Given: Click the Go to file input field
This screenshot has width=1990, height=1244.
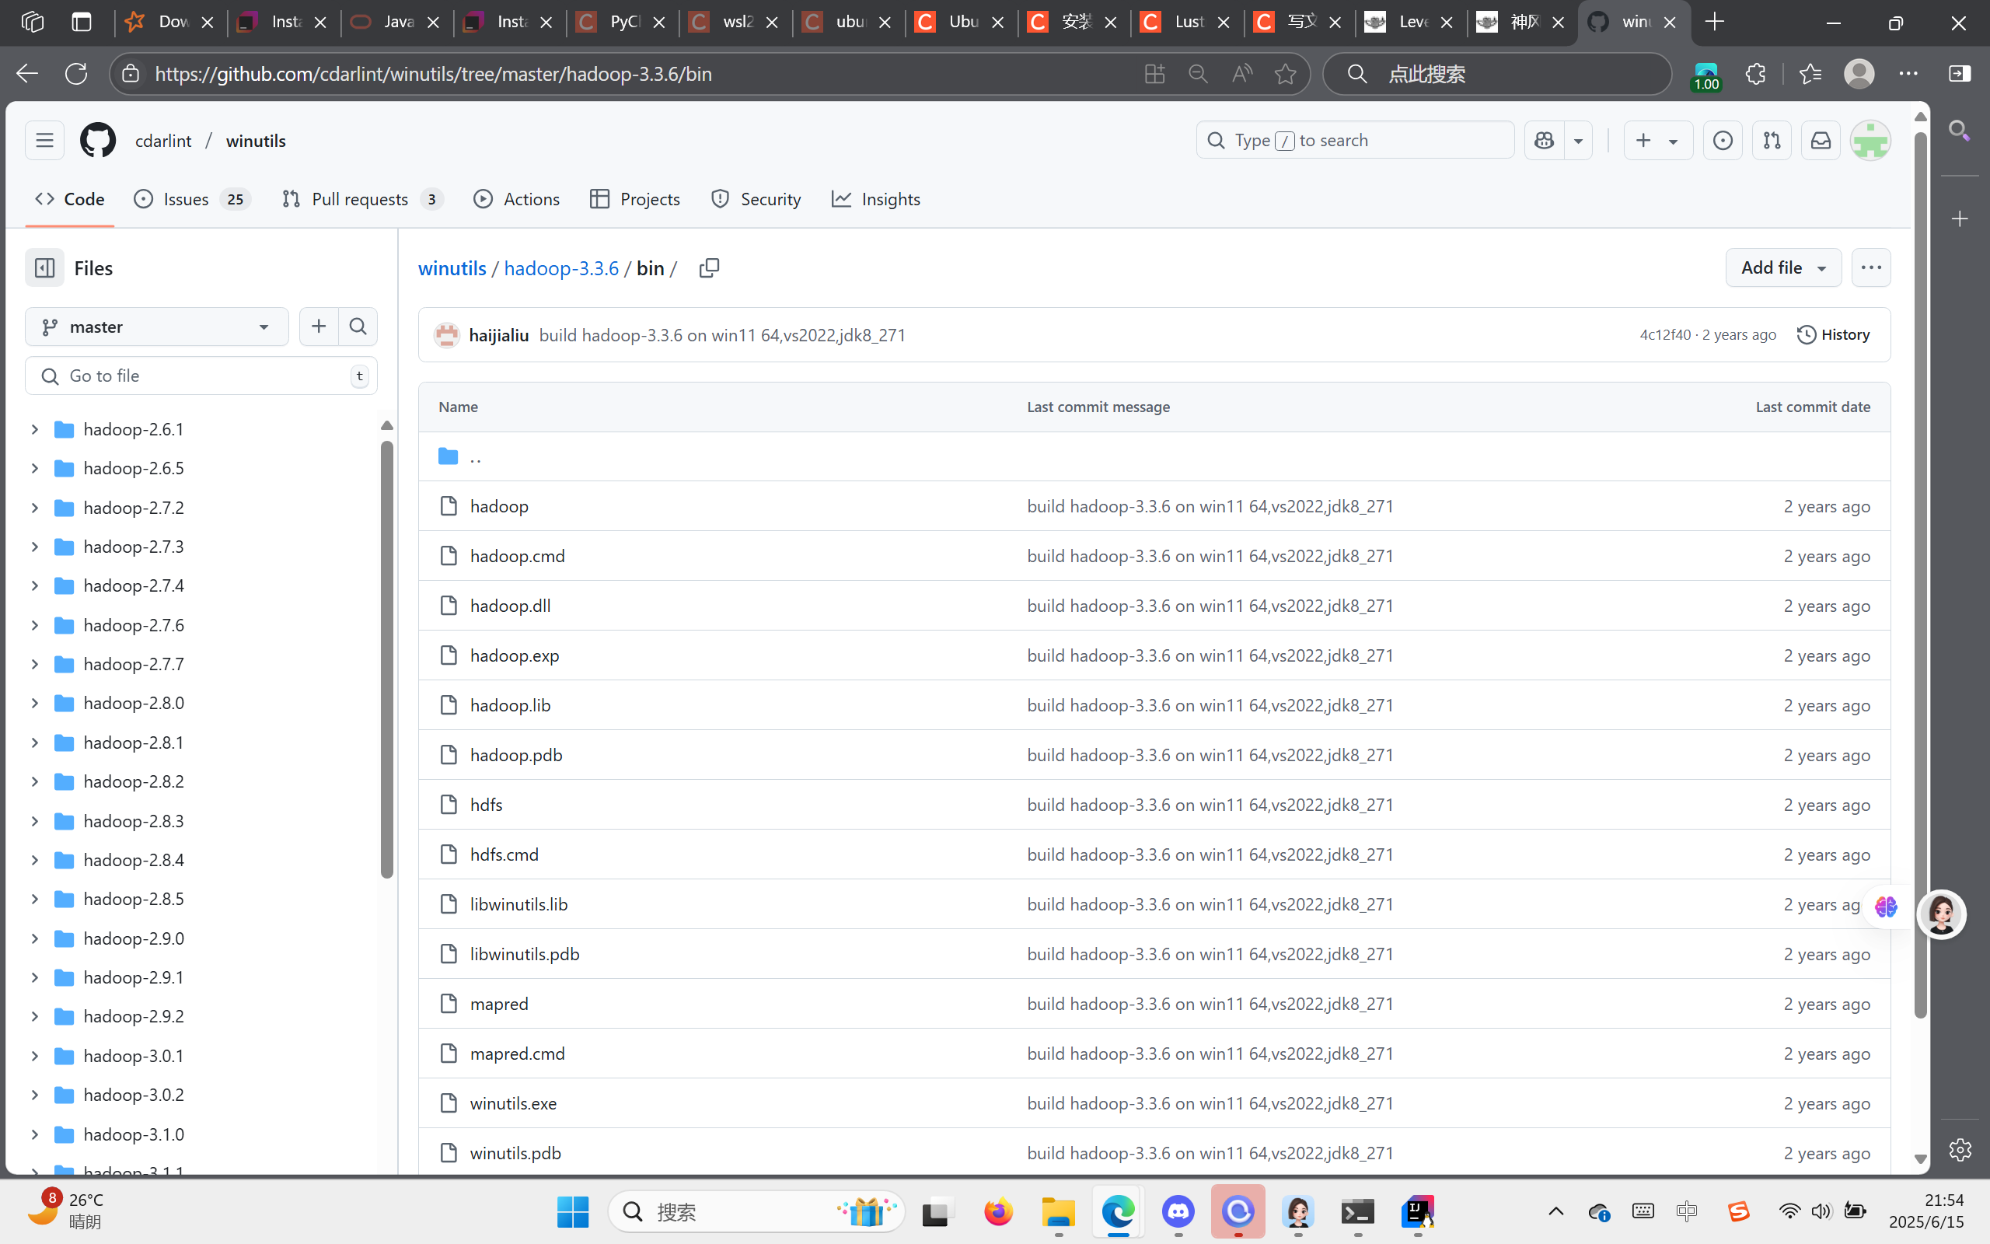Looking at the screenshot, I should (201, 376).
